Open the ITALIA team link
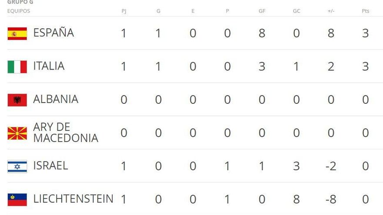This screenshot has height=215, width=383. coord(49,66)
